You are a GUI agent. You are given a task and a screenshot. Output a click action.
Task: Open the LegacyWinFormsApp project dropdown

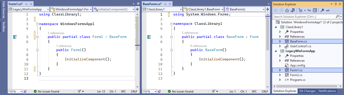[x=29, y=9]
